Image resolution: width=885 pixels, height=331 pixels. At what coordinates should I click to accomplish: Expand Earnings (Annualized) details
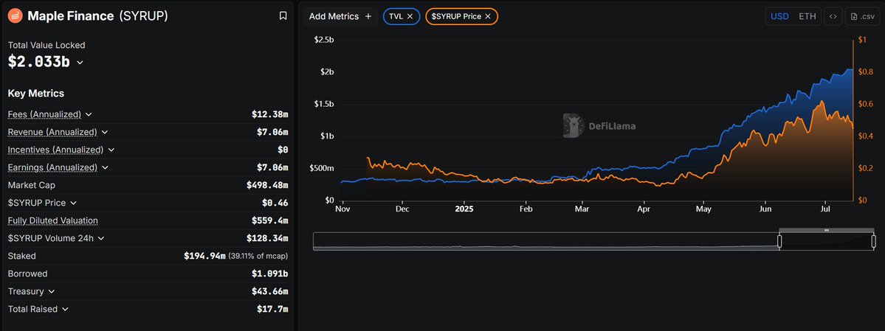coord(104,167)
